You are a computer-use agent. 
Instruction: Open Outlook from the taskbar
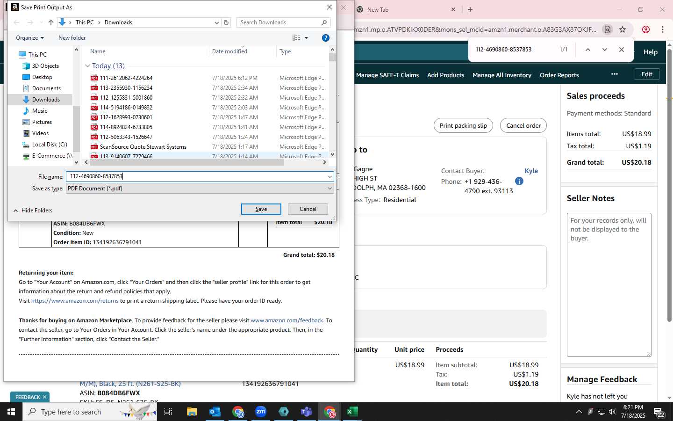pyautogui.click(x=215, y=412)
